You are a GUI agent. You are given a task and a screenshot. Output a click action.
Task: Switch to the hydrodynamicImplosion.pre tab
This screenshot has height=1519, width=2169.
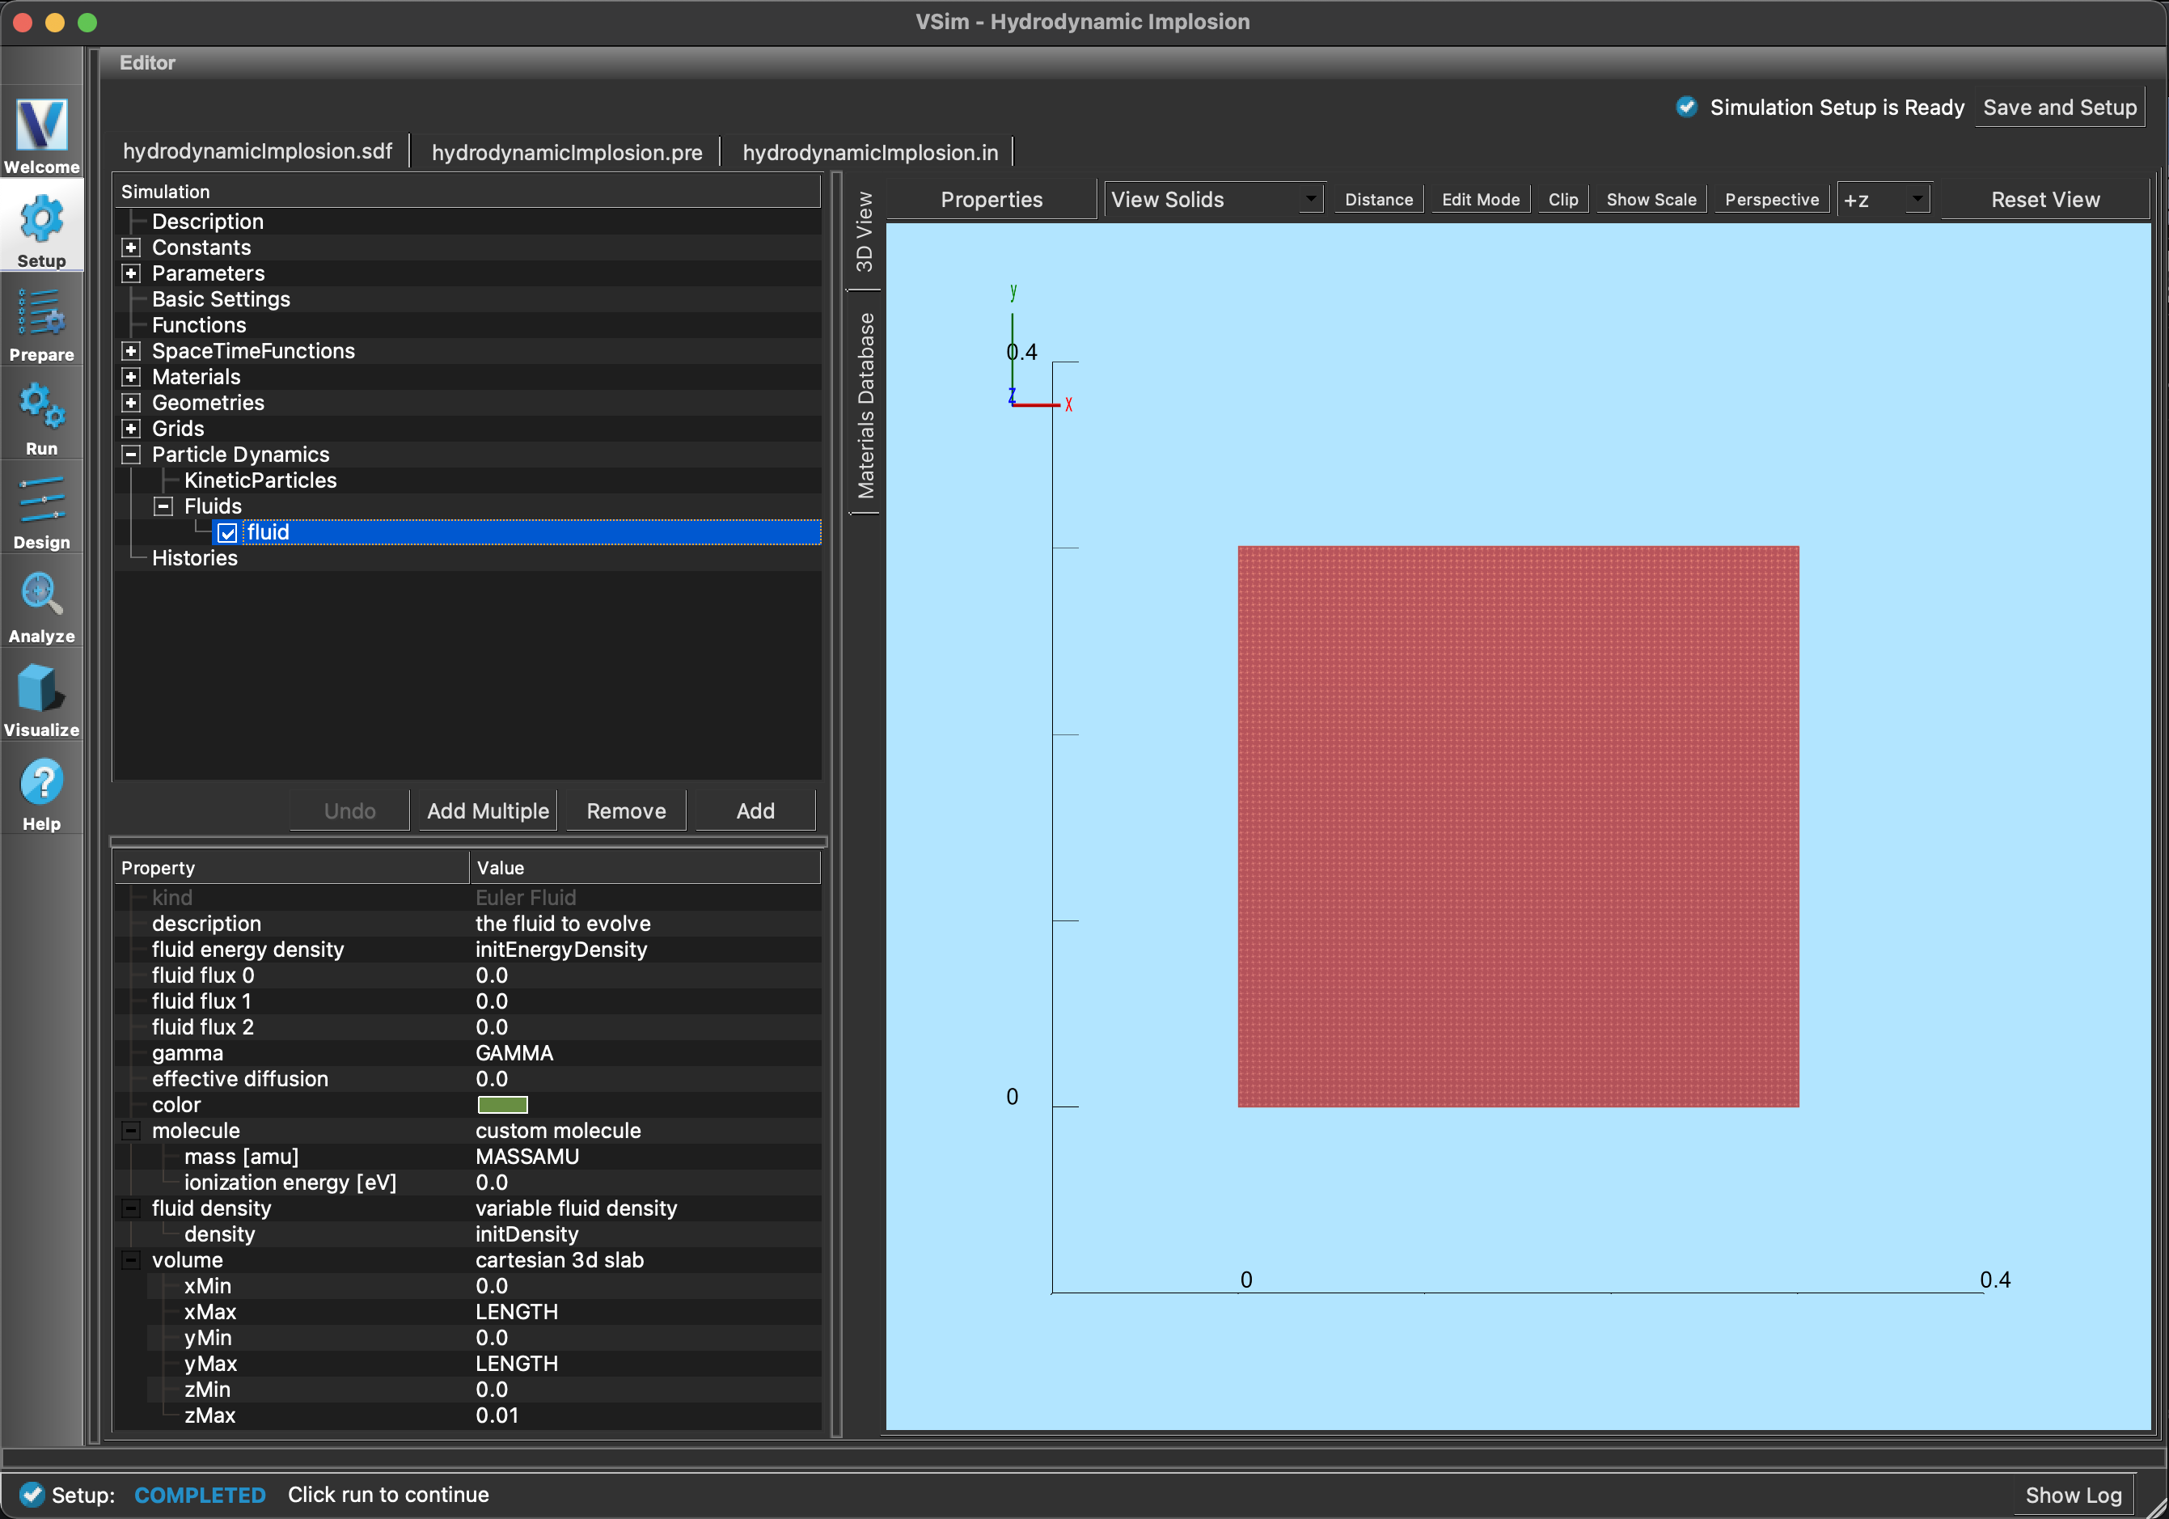(567, 152)
